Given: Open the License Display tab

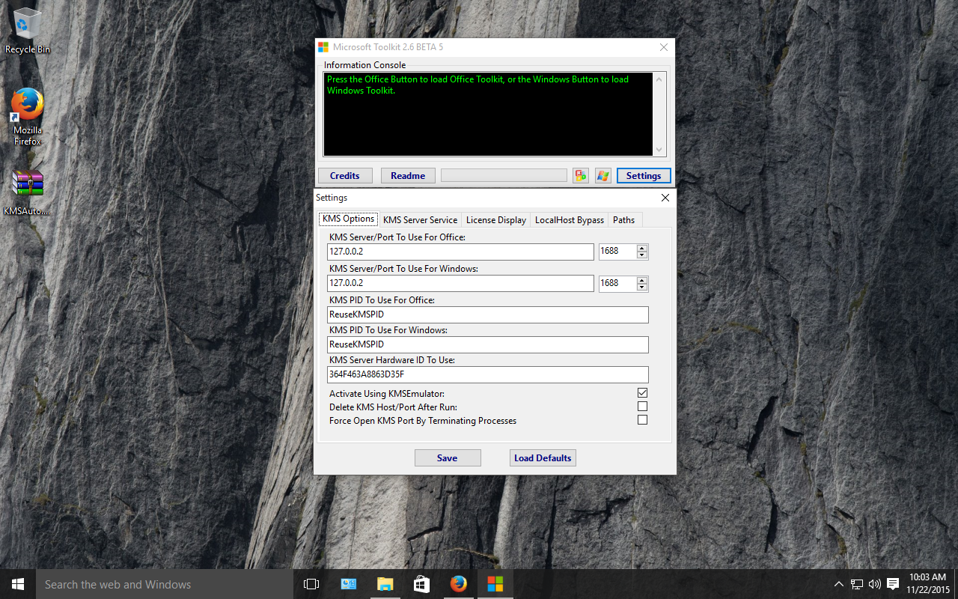Looking at the screenshot, I should pyautogui.click(x=495, y=219).
